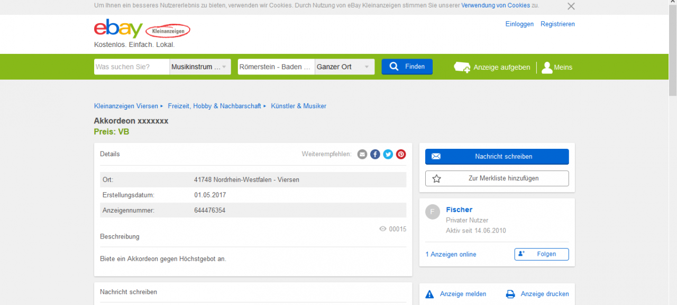Click the 'Akkordeon xxxxxxx' ad title

click(131, 121)
